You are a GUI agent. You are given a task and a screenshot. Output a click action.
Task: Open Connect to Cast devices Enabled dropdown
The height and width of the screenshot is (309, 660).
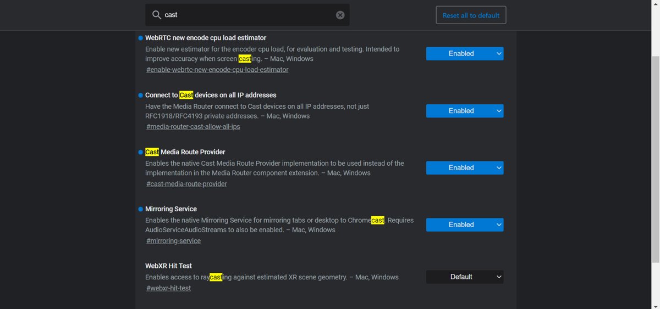tap(465, 111)
